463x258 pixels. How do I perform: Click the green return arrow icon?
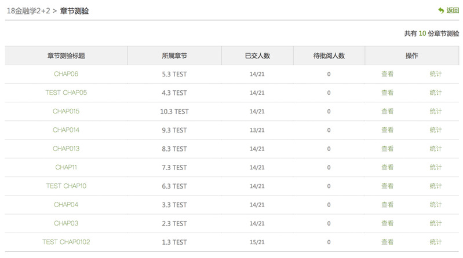tap(441, 10)
